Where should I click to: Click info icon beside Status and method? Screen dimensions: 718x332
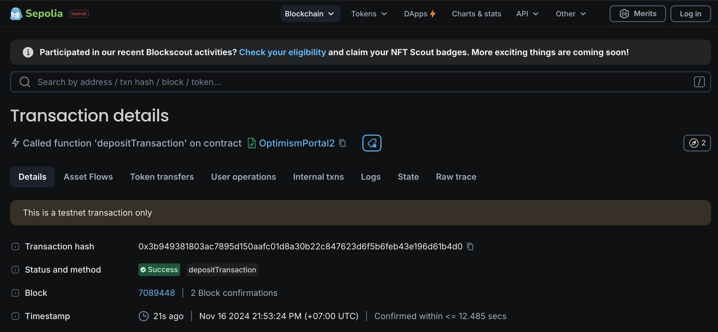(x=15, y=270)
